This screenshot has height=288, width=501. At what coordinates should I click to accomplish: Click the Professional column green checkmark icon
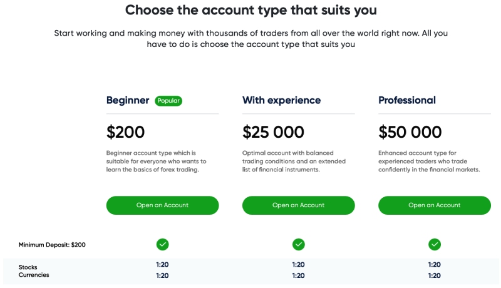coord(435,245)
